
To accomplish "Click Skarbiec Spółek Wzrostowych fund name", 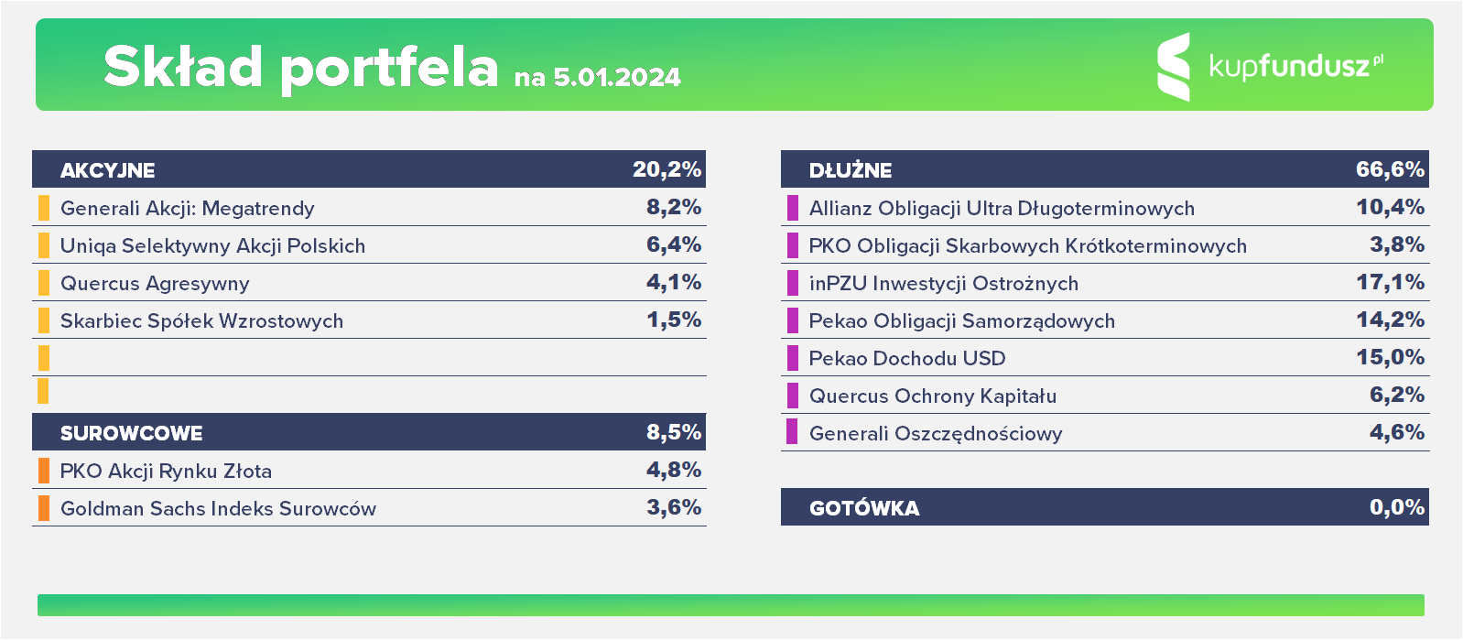I will point(201,320).
